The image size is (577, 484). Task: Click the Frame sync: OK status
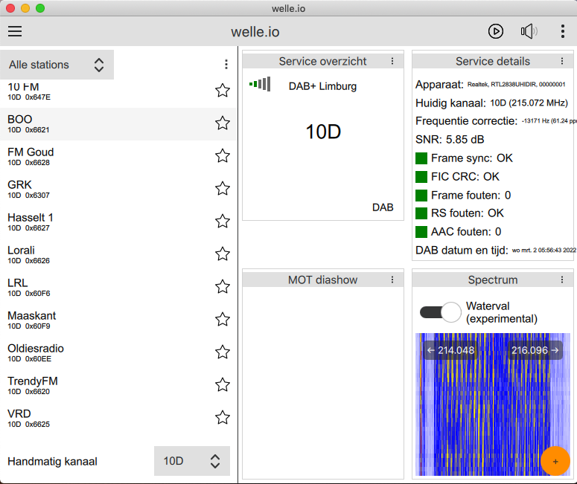pyautogui.click(x=464, y=158)
